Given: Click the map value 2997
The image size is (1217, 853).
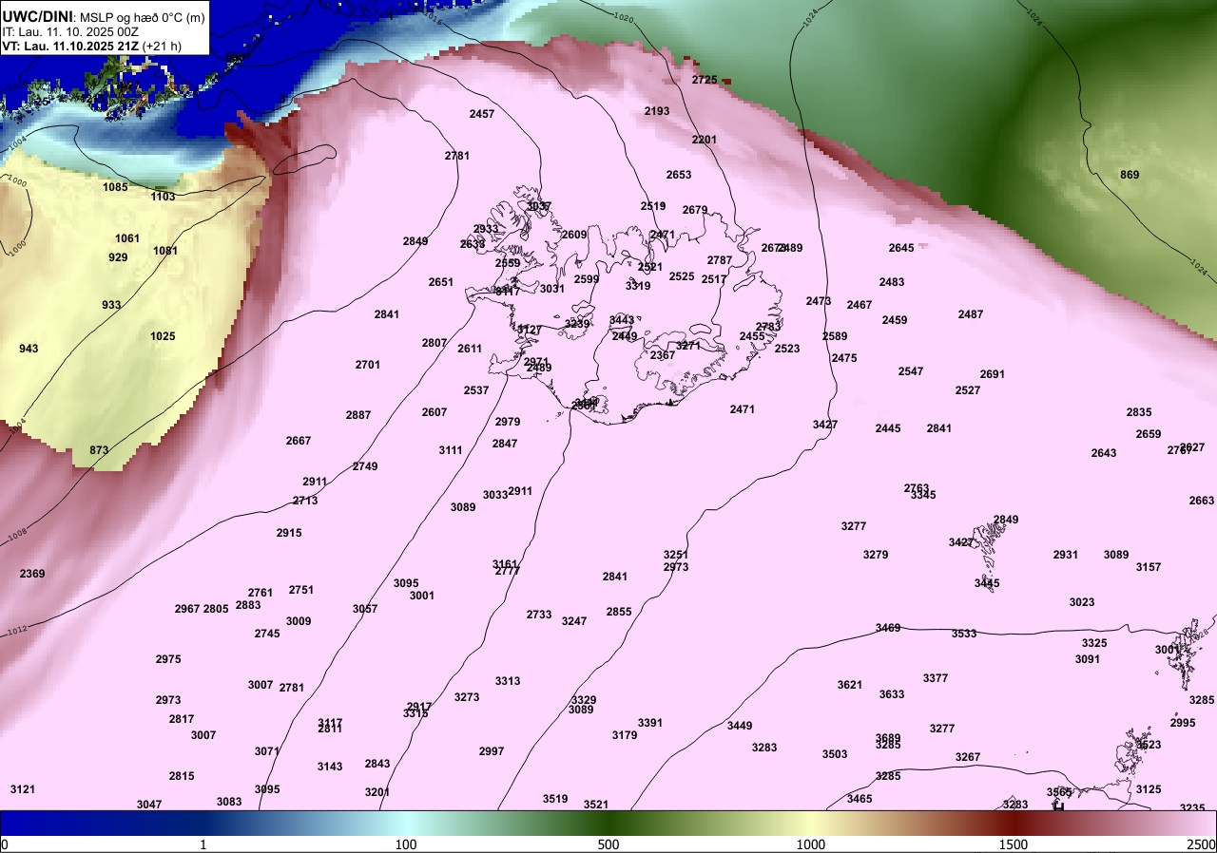Looking at the screenshot, I should pyautogui.click(x=492, y=751).
